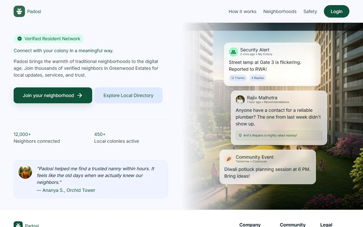This screenshot has width=363, height=227.
Task: Open the How it works page
Action: (242, 11)
